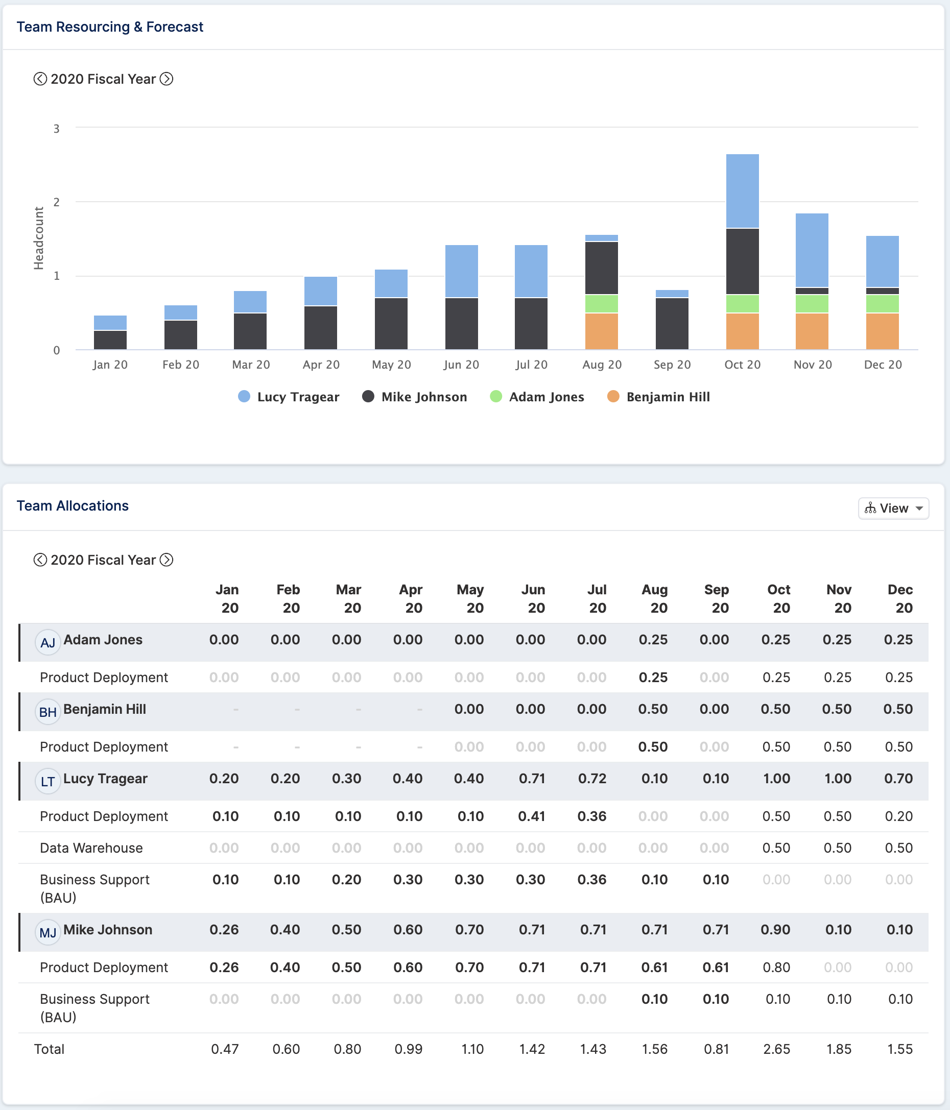Go to next fiscal year in chart
This screenshot has height=1110, width=950.
point(167,79)
